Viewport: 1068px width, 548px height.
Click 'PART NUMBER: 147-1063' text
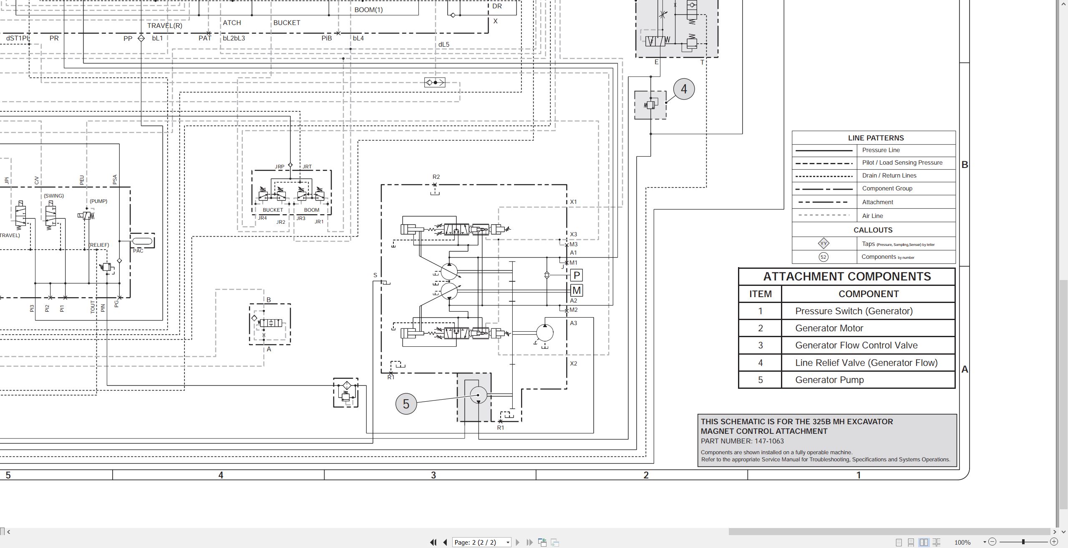point(742,441)
